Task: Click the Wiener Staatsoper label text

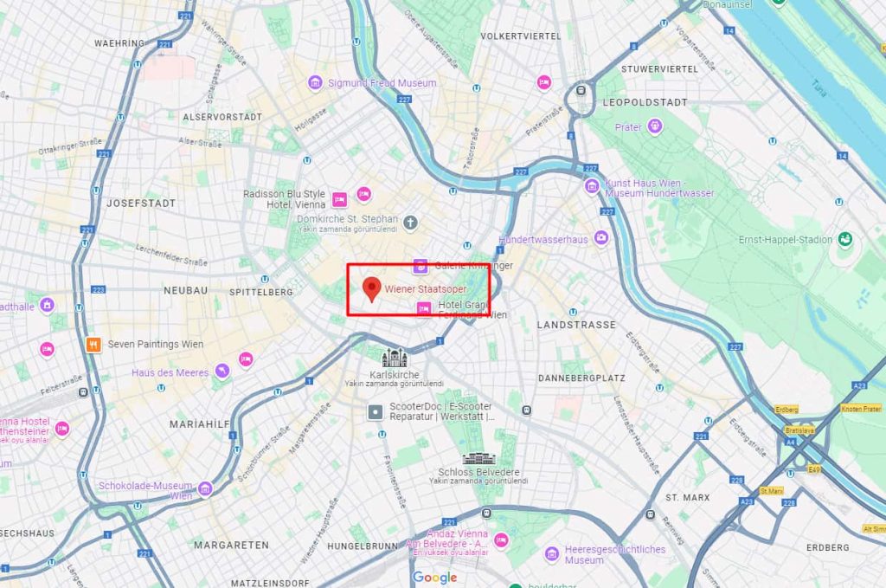Action: 426,289
